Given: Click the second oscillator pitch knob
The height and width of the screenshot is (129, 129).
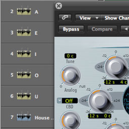Looking at the screenshot, I should [100, 101].
